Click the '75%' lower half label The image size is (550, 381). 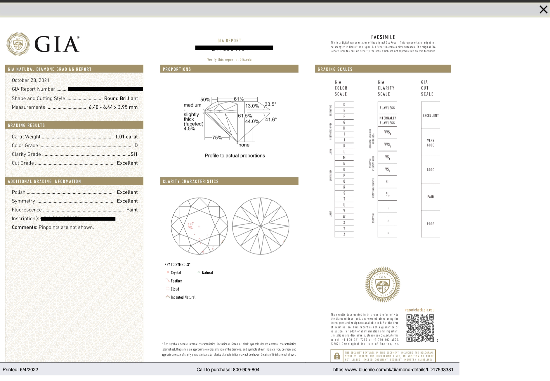[x=217, y=138]
